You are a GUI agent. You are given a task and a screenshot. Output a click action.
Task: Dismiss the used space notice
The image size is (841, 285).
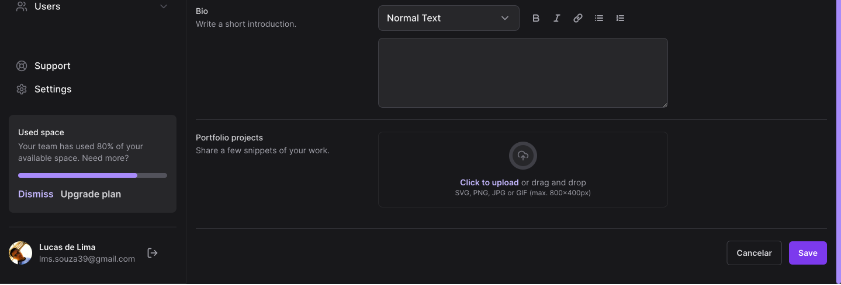pyautogui.click(x=36, y=194)
